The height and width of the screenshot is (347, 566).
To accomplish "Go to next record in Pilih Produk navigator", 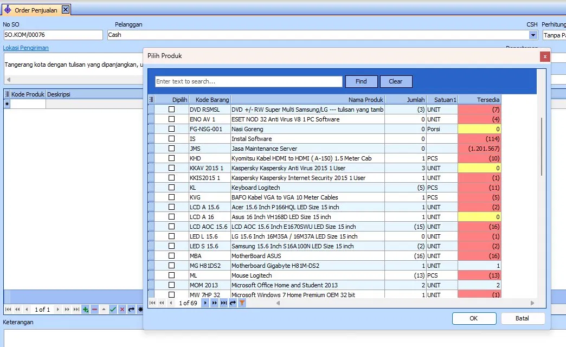I will (x=205, y=303).
